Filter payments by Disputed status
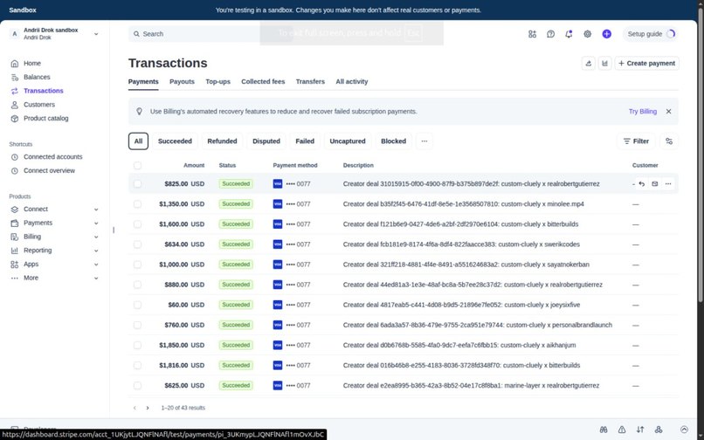 click(x=266, y=141)
